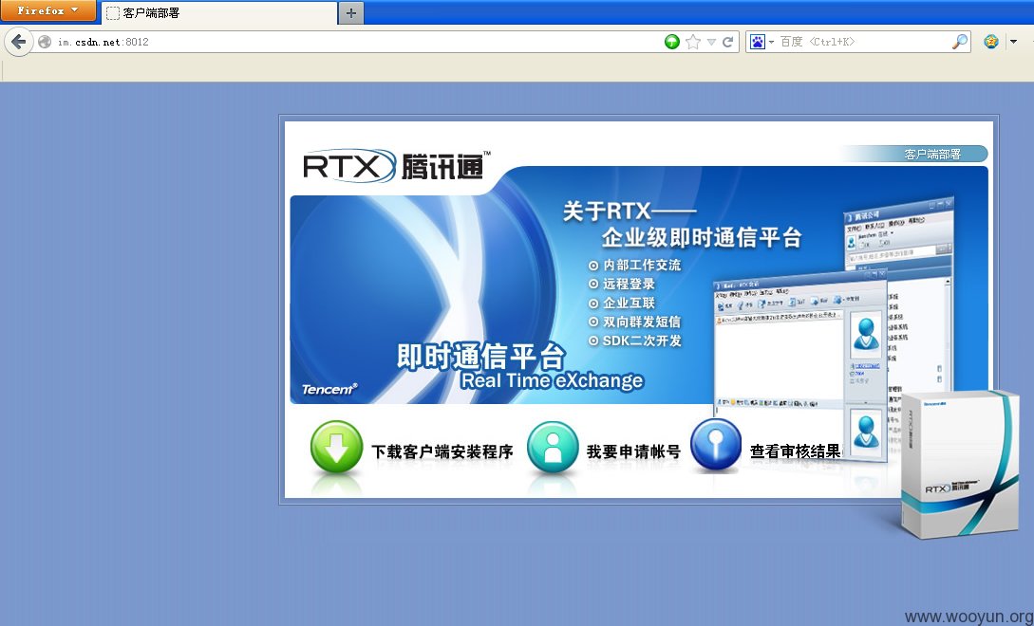Open 下载客户端安装程序 link
Image resolution: width=1034 pixels, height=626 pixels.
[x=442, y=451]
